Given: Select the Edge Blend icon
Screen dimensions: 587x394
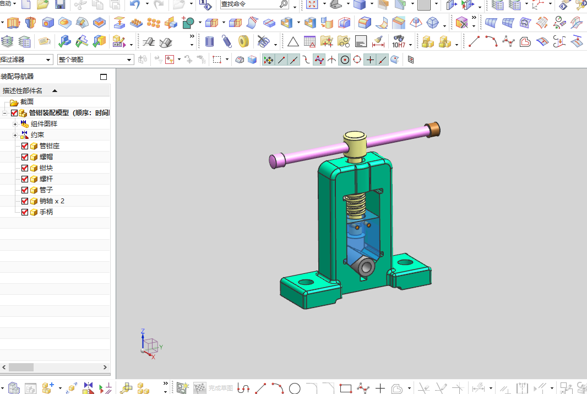Looking at the screenshot, I should 365,23.
